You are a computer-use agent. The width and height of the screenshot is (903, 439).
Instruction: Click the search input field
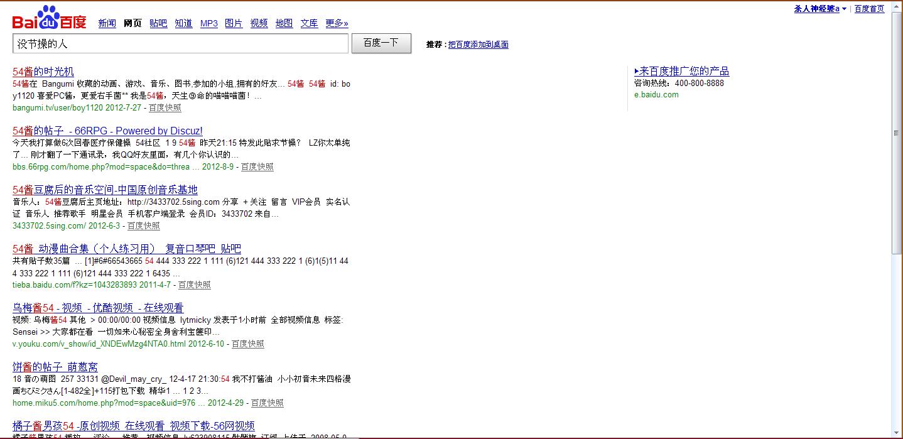pyautogui.click(x=180, y=43)
